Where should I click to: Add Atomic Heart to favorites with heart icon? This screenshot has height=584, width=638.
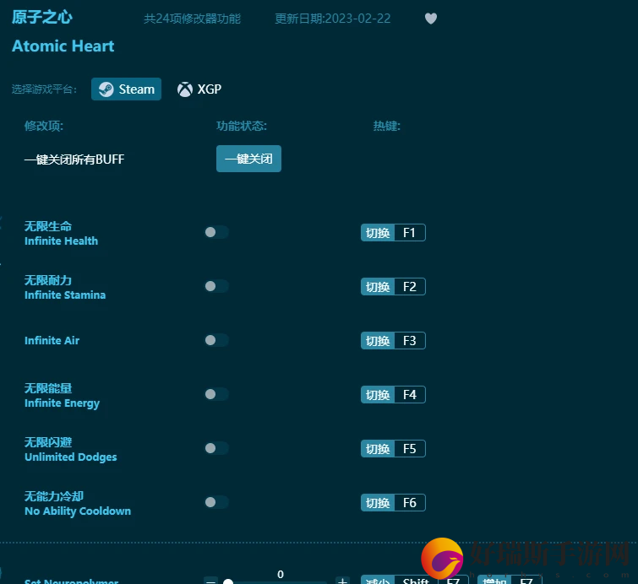click(430, 19)
